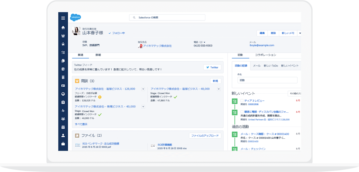Click the pulse activity icon in sidebar

click(63, 111)
